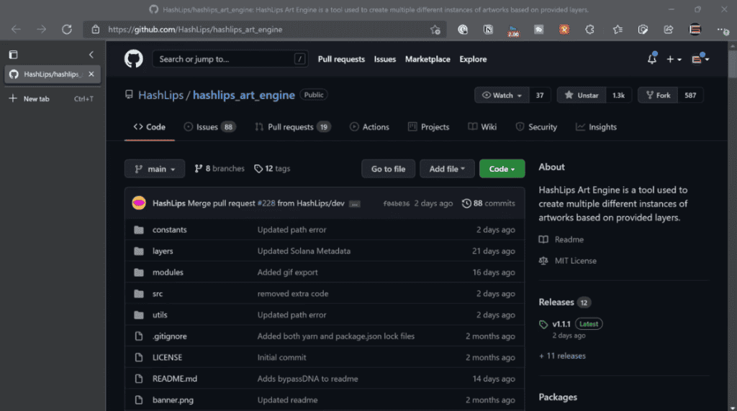Fork the repository
Screen dimensions: 737x411
[658, 96]
